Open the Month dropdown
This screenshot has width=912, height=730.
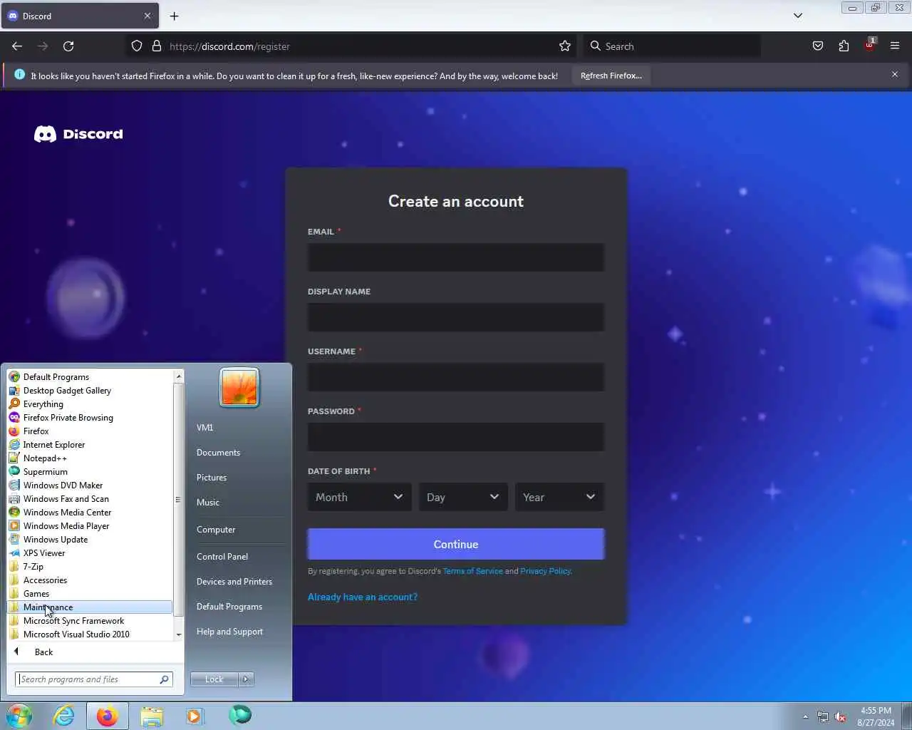click(x=359, y=497)
